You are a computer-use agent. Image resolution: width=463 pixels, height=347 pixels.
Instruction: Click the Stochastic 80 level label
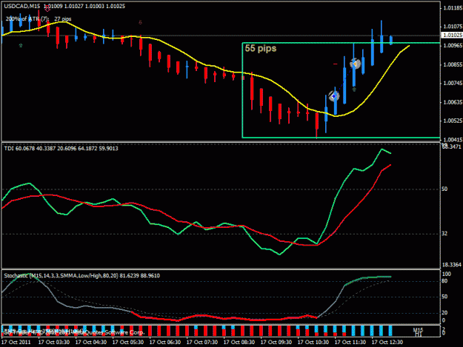pyautogui.click(x=444, y=281)
